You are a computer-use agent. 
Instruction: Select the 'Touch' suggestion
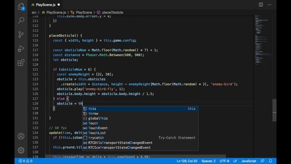tap(140, 123)
